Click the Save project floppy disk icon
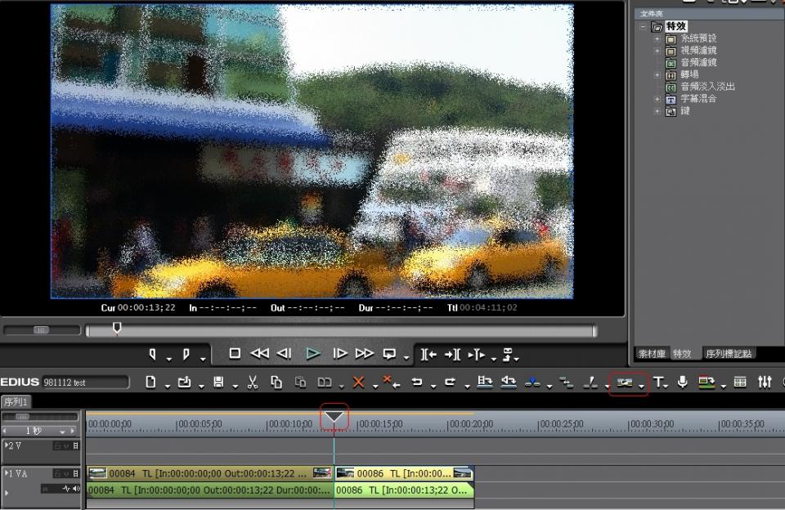785x510 pixels. [218, 382]
